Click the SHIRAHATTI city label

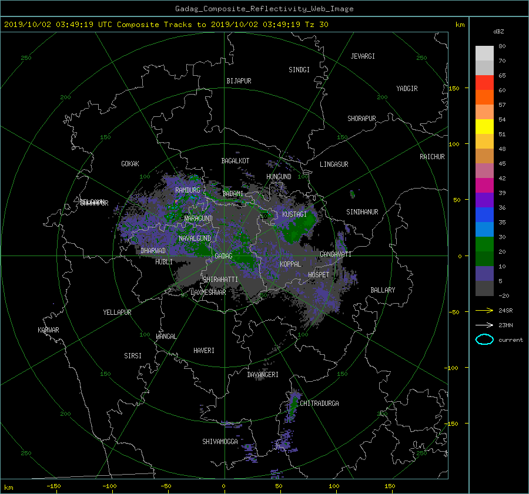220,280
